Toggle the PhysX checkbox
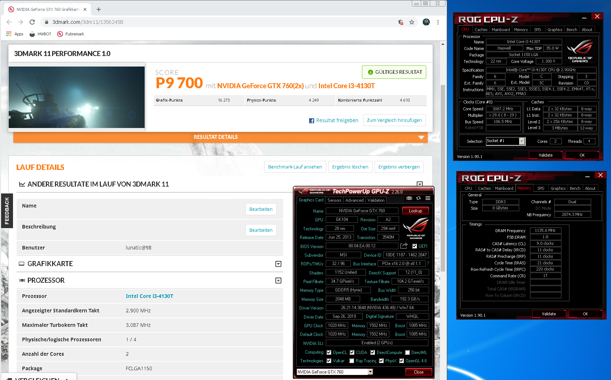 click(x=381, y=361)
